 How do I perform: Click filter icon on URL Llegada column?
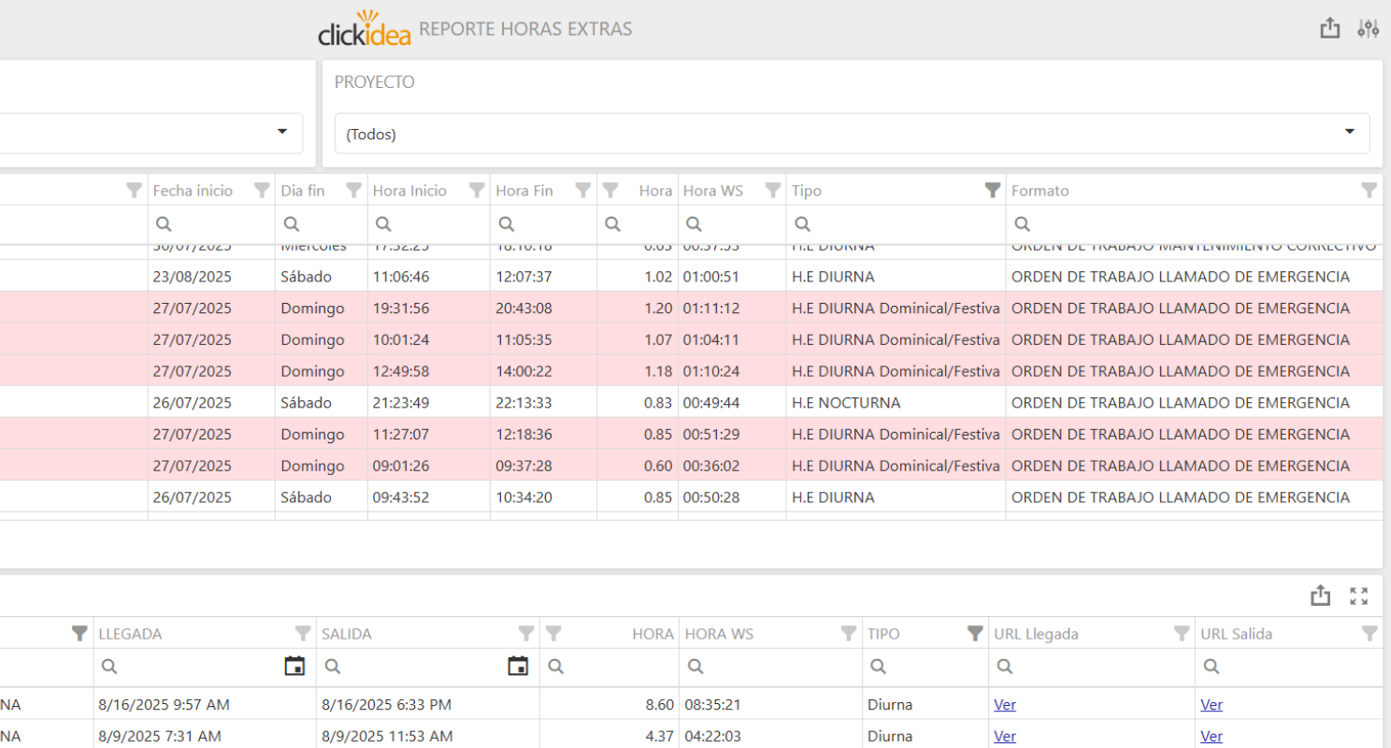(x=1182, y=634)
